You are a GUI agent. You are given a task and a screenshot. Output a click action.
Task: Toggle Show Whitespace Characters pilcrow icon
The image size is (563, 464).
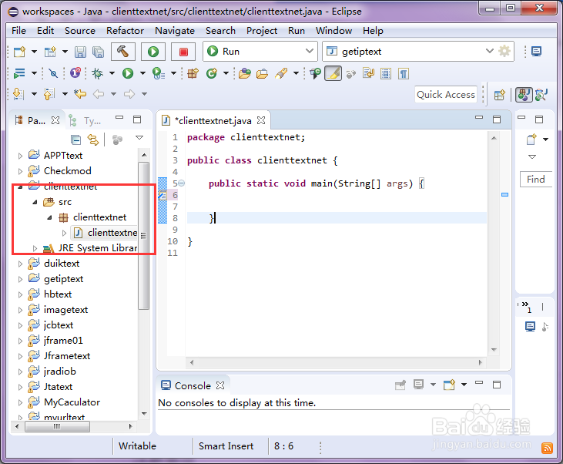tap(404, 73)
